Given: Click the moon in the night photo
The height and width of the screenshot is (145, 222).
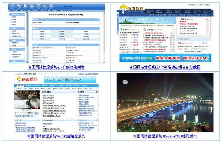Looking at the screenshot, I should click(x=126, y=83).
